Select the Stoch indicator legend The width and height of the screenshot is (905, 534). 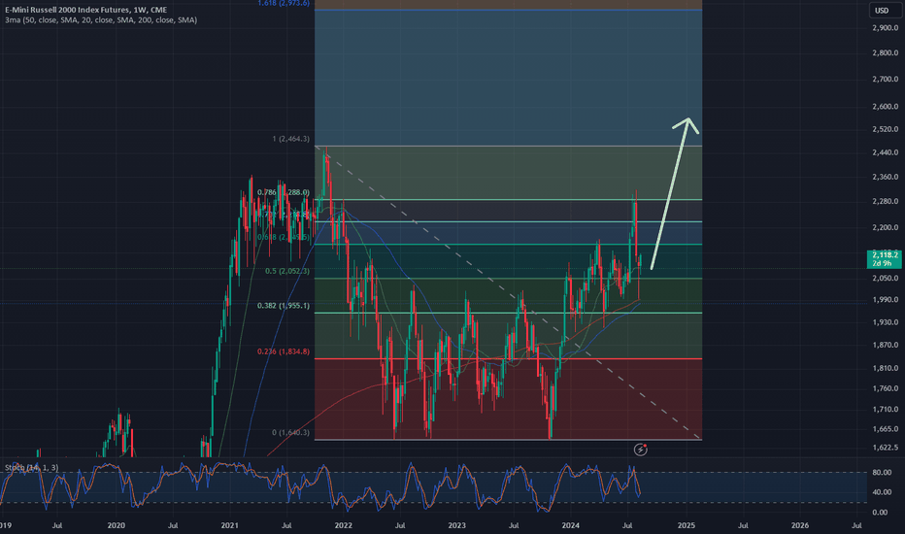pos(32,468)
